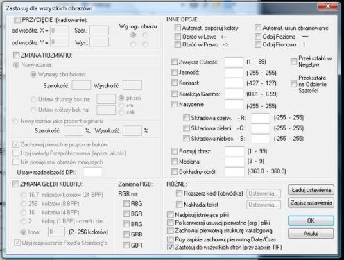Check the Mediana option
344x260 pixels.
(x=174, y=162)
